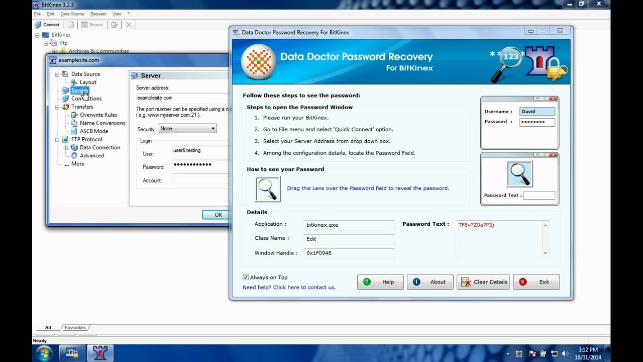Open the Request menu

pos(98,14)
